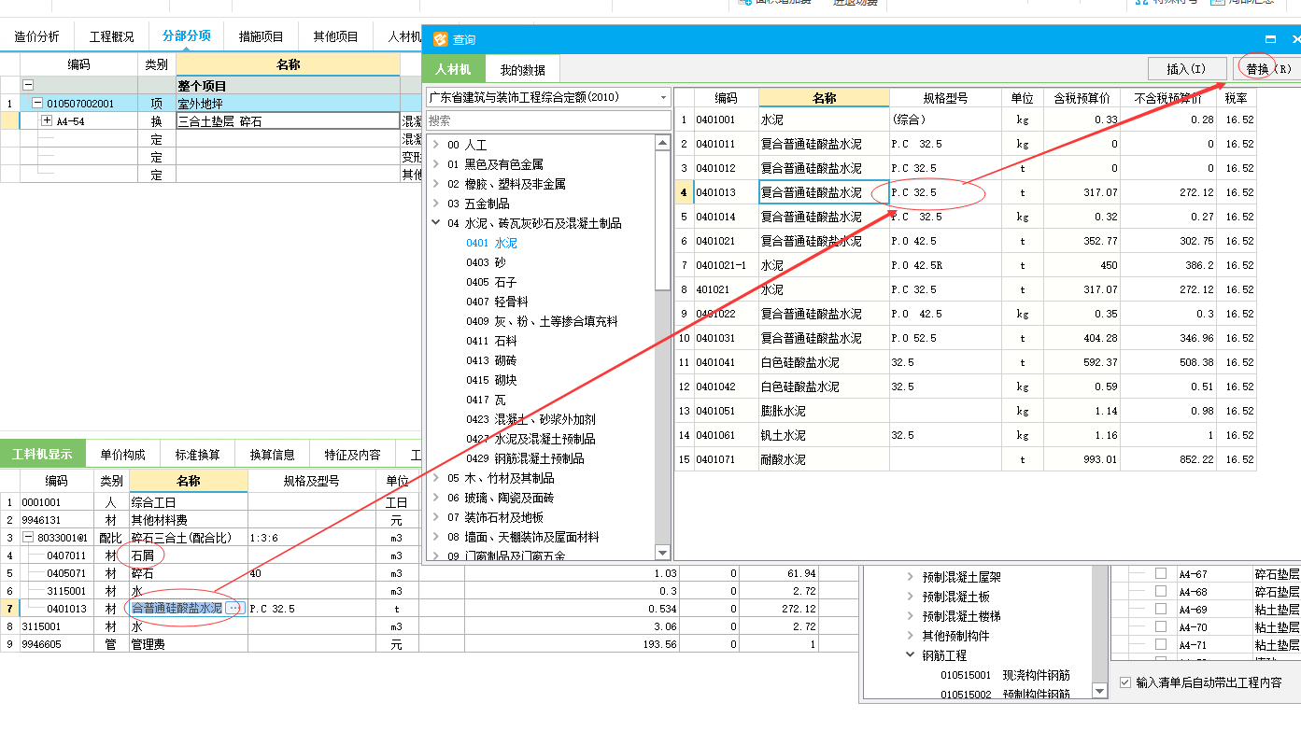This screenshot has height=745, width=1301.
Task: Click the 三合土垫层 碎石 name cell
Action: point(288,121)
